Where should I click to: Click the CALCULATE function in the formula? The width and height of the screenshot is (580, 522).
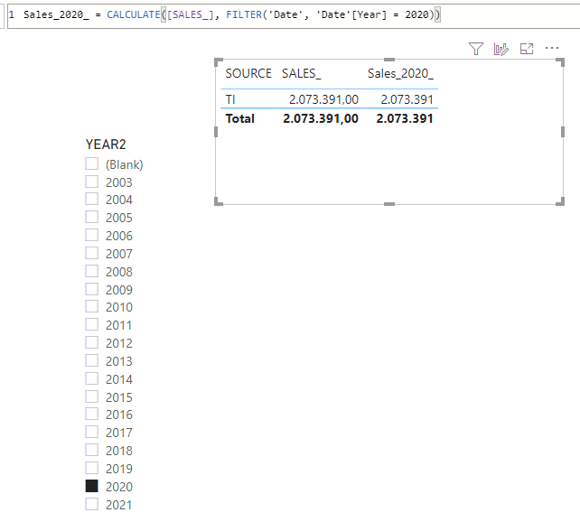click(x=133, y=14)
